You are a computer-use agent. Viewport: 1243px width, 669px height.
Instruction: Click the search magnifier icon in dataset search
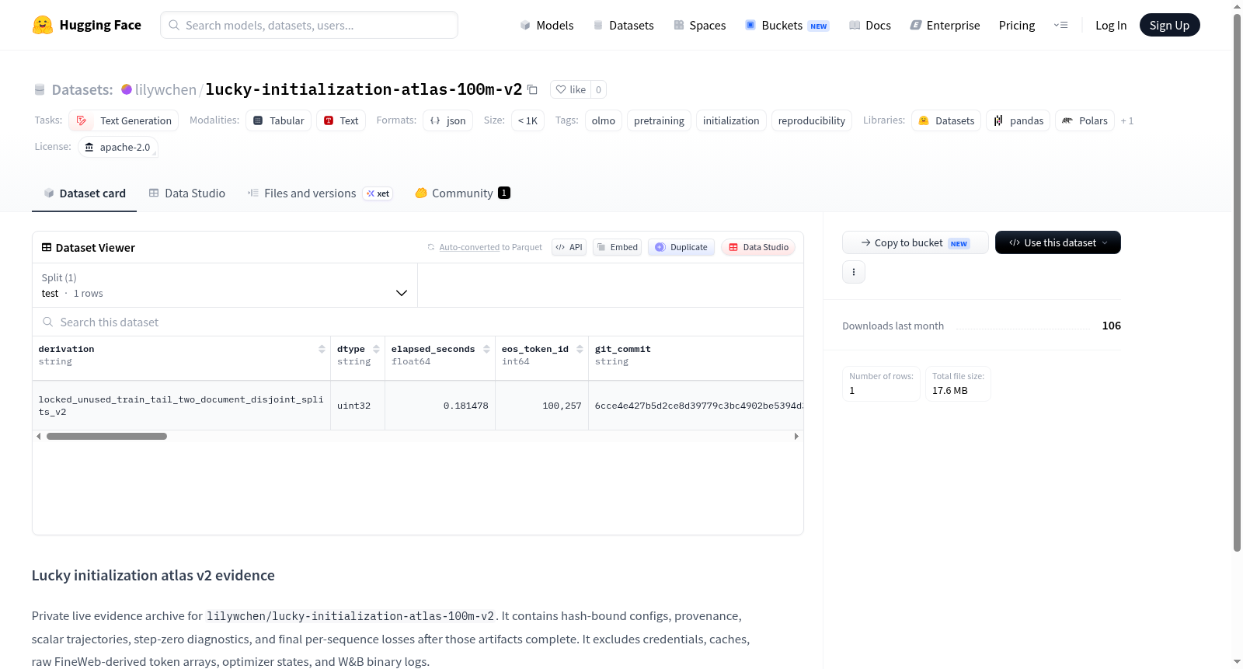click(x=48, y=322)
